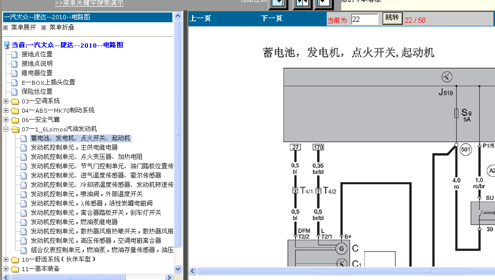The height and width of the screenshot is (280, 495).
Task: Click document icon beside 发动机控制单元,喷油阀,外部温度开关
Action: pos(24,194)
